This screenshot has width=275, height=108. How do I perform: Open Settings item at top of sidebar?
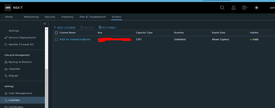pyautogui.click(x=14, y=31)
